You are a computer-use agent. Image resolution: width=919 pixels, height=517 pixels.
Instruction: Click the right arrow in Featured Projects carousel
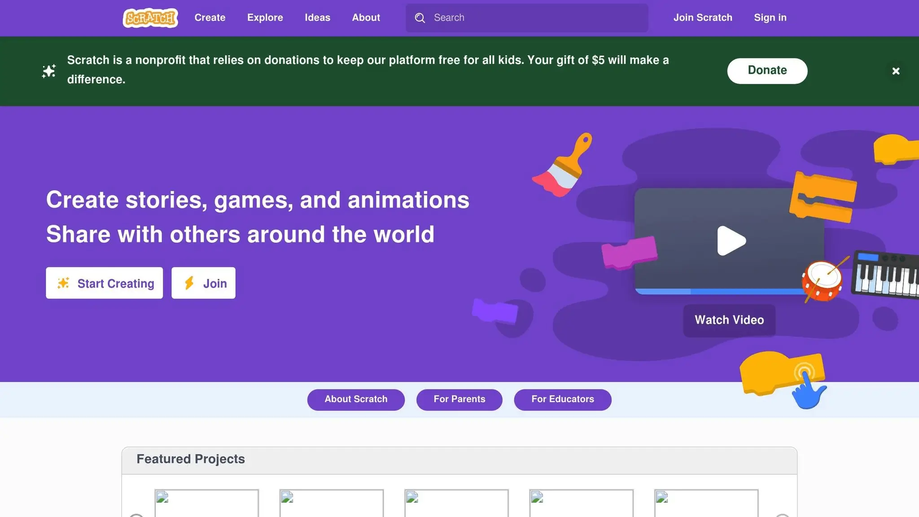pos(783,516)
